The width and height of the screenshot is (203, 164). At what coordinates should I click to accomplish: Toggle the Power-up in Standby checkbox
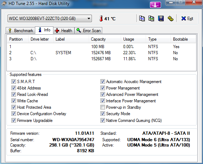103,107
